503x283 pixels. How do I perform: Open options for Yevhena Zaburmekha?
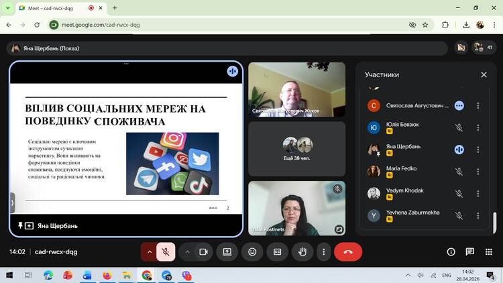pos(478,216)
